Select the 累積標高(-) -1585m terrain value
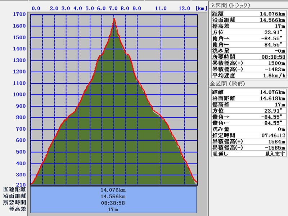The height and width of the screenshot is (216, 288). [x=275, y=148]
